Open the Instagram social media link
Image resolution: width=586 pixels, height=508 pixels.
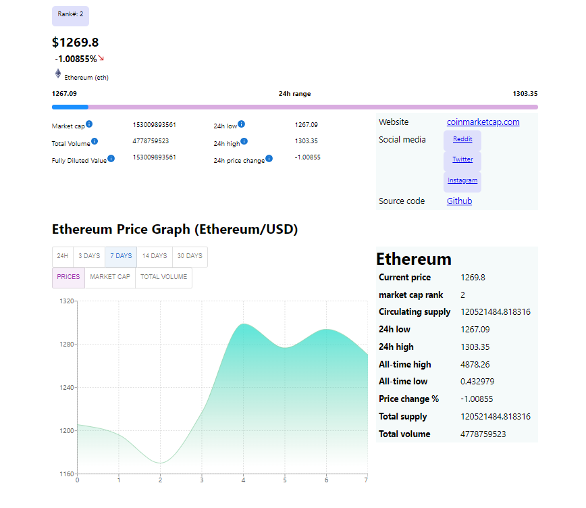pos(462,180)
